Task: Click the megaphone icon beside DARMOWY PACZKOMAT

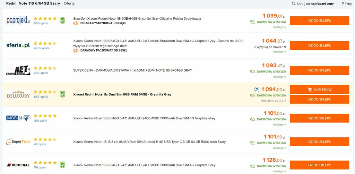Action: [x=76, y=51]
